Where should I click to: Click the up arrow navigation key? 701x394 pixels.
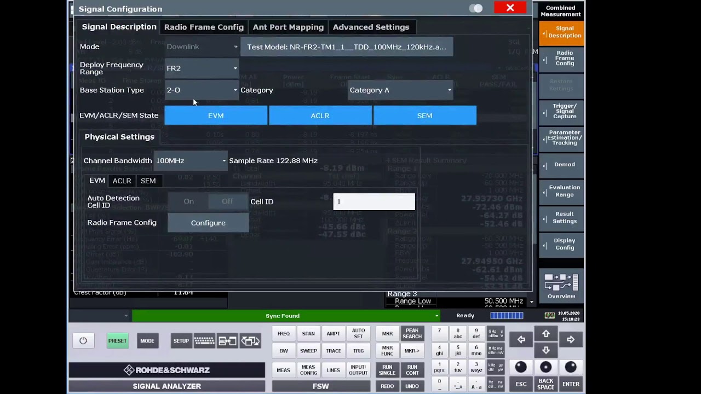[546, 334]
